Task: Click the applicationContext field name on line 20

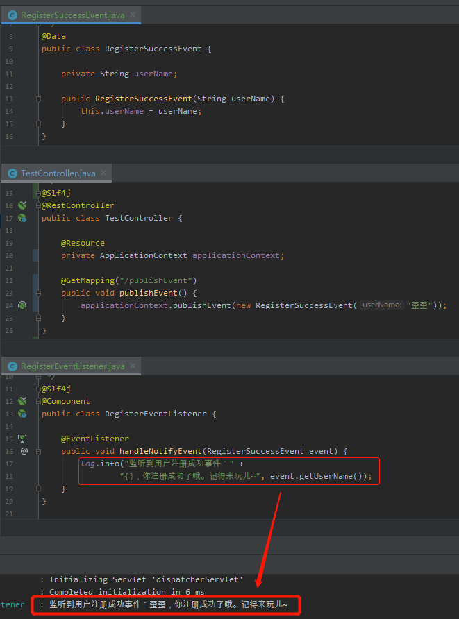Action: pyautogui.click(x=236, y=255)
